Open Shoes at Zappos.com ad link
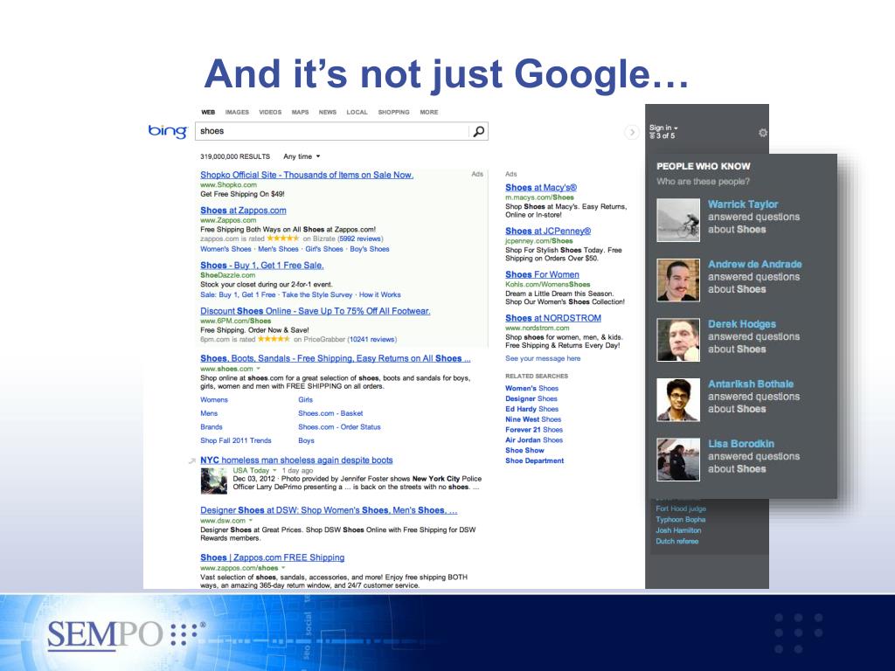Viewport: 895px width, 671px height. tap(243, 211)
